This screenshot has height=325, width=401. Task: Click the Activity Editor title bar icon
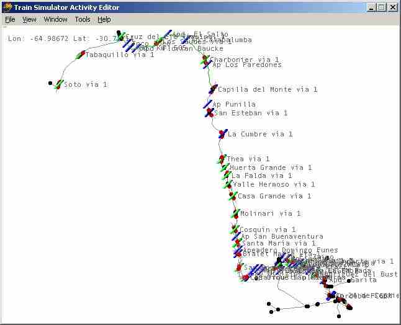(x=7, y=7)
